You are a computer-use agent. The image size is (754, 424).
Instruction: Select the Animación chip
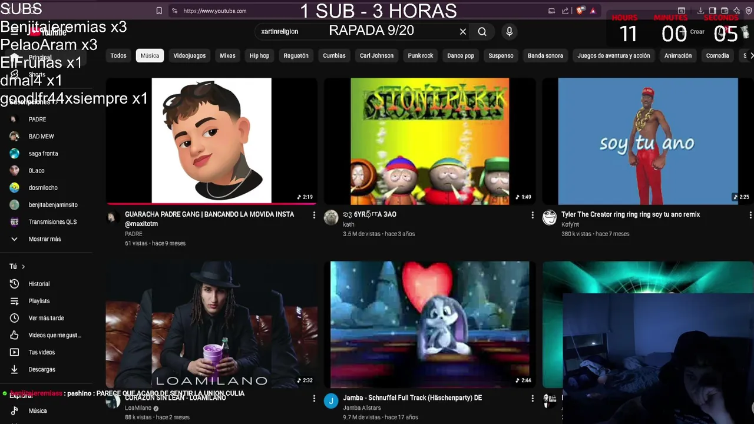click(x=678, y=55)
